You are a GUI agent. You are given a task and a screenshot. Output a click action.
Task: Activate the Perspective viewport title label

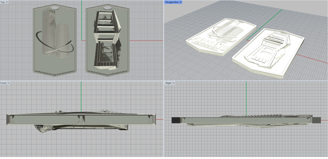tap(172, 2)
